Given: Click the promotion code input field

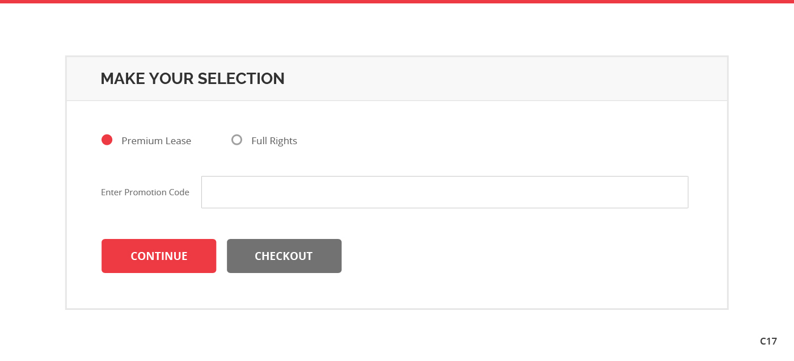Looking at the screenshot, I should point(445,192).
